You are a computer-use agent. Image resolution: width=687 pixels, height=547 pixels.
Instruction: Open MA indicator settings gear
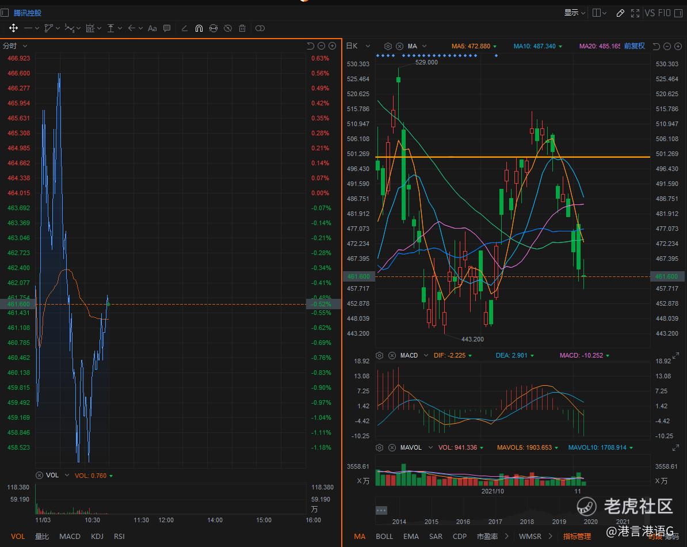388,46
